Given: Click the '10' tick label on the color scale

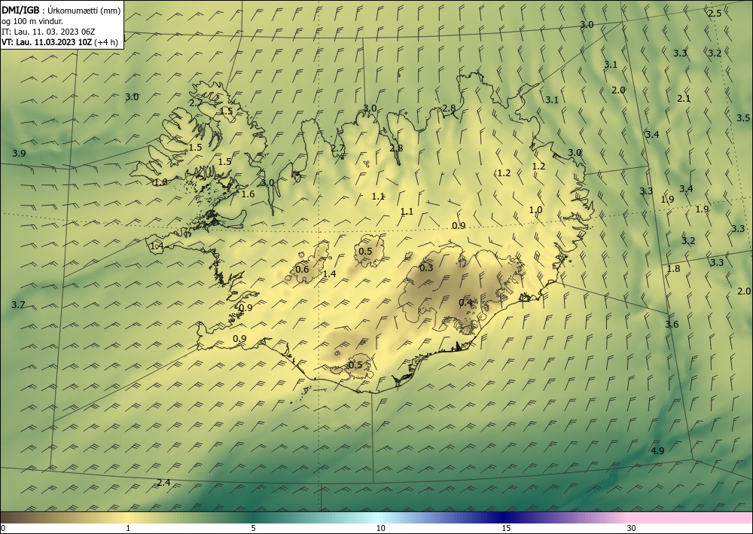Looking at the screenshot, I should (x=381, y=529).
